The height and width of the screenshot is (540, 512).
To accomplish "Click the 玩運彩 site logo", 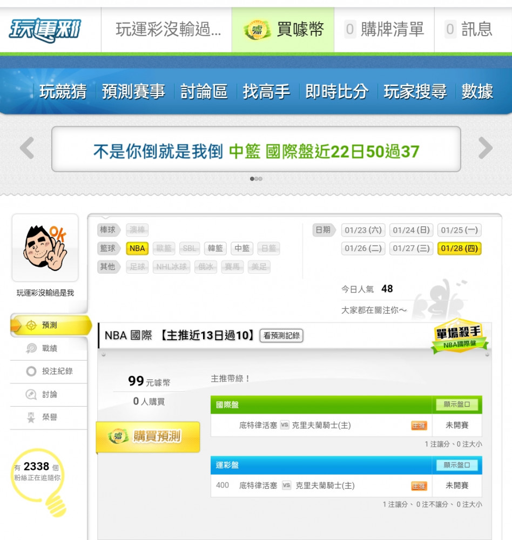I will coord(45,30).
